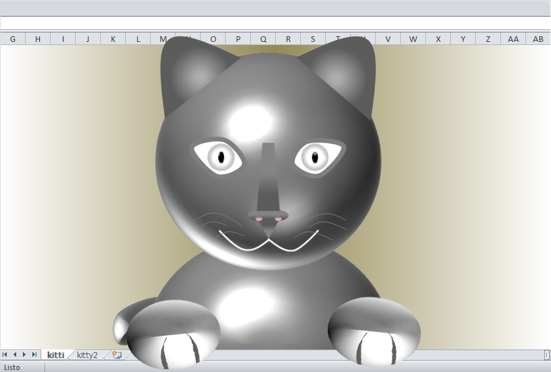Select column Y header

(463, 39)
